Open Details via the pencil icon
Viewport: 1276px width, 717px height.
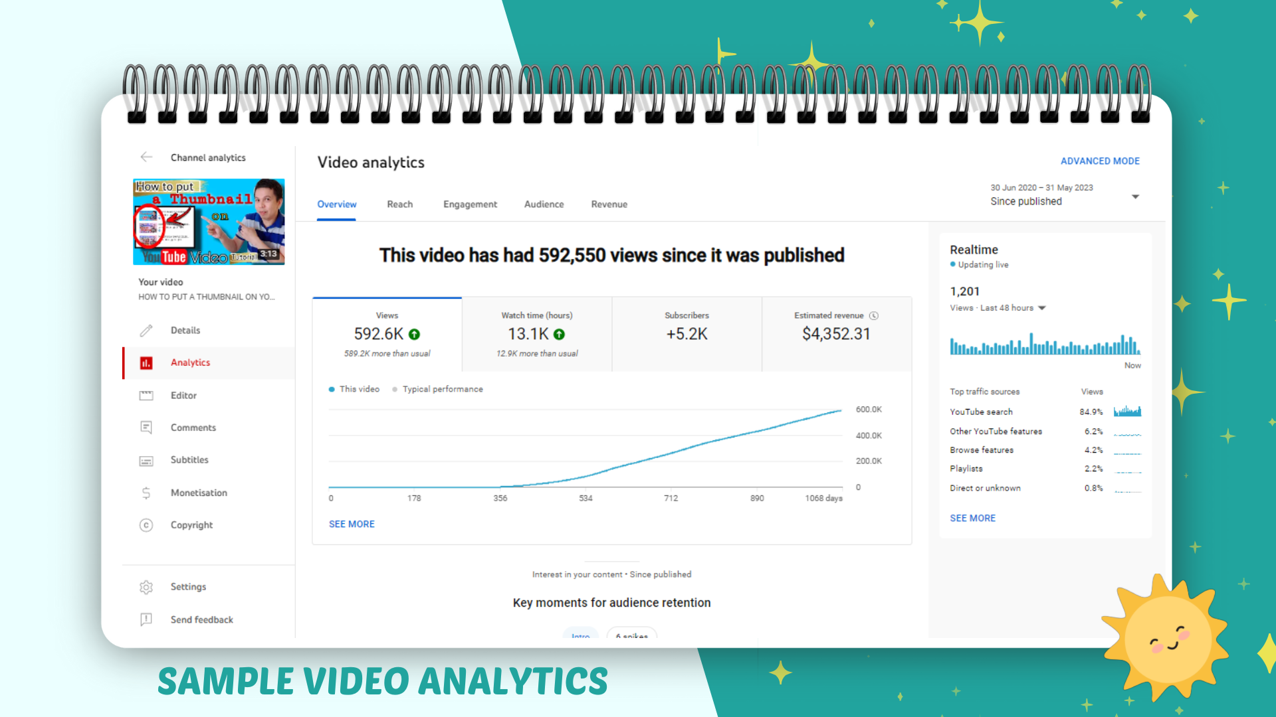click(x=146, y=331)
